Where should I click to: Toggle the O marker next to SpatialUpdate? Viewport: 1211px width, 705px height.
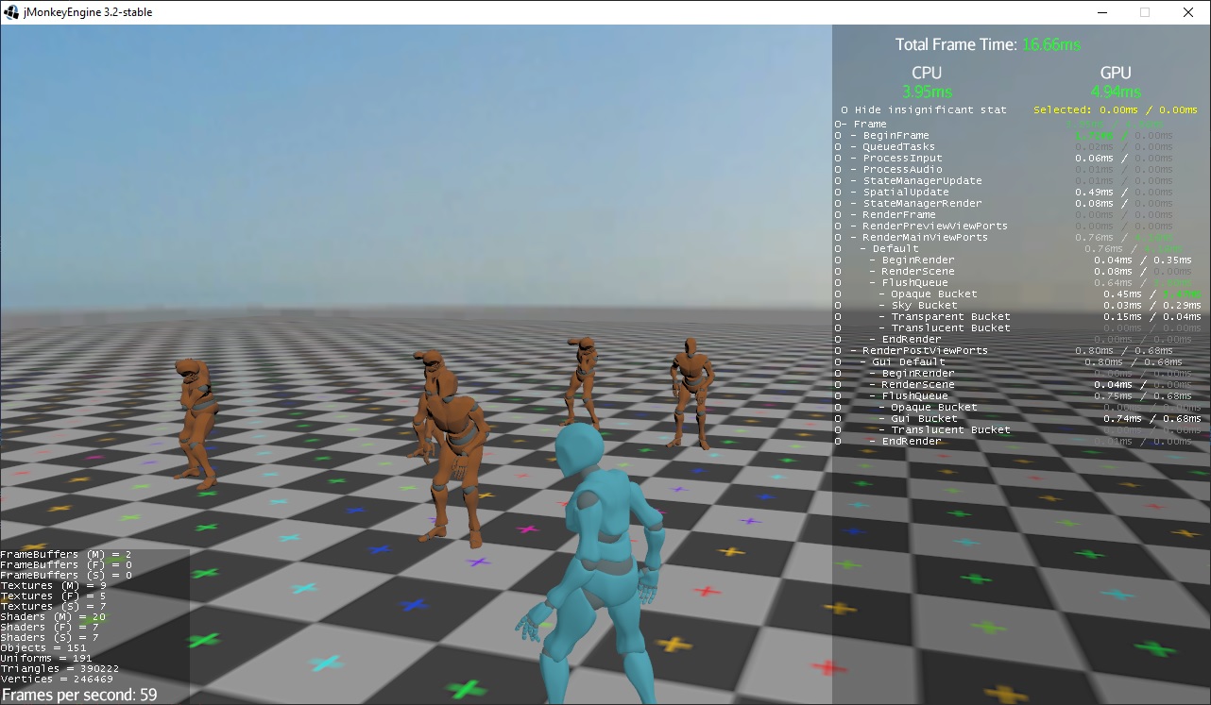coord(838,192)
